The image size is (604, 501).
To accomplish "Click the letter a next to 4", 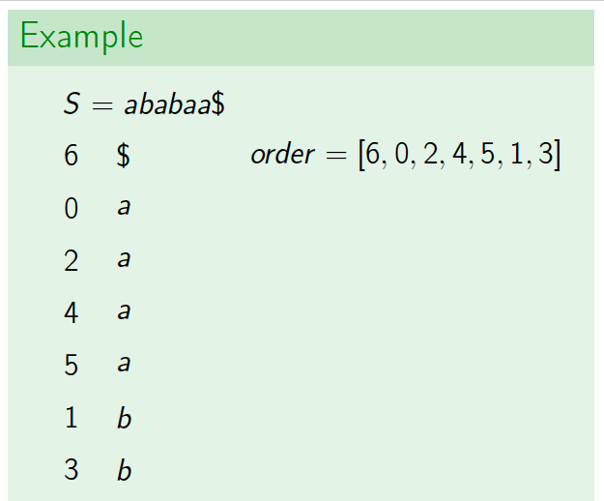I will pos(124,311).
